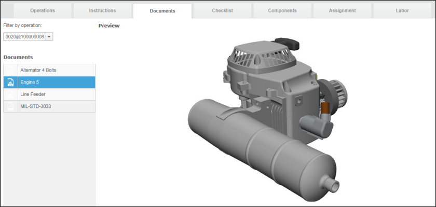
Task: Switch to the Operations tab
Action: [43, 10]
